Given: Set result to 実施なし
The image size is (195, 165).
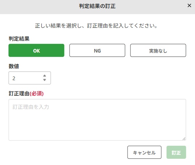Looking at the screenshot, I should tap(158, 50).
